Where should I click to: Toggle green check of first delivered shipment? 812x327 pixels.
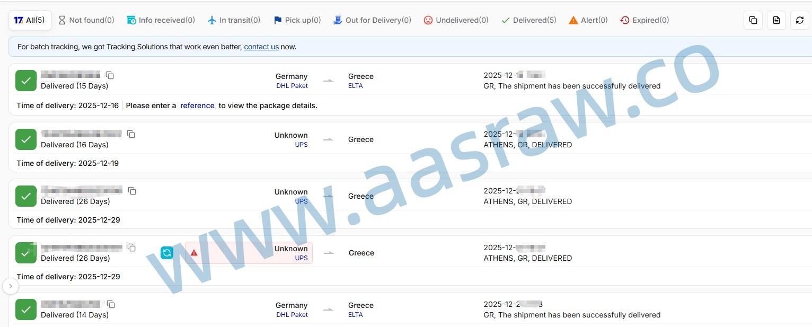click(25, 81)
